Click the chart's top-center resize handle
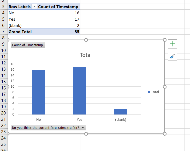 coord(86,40)
